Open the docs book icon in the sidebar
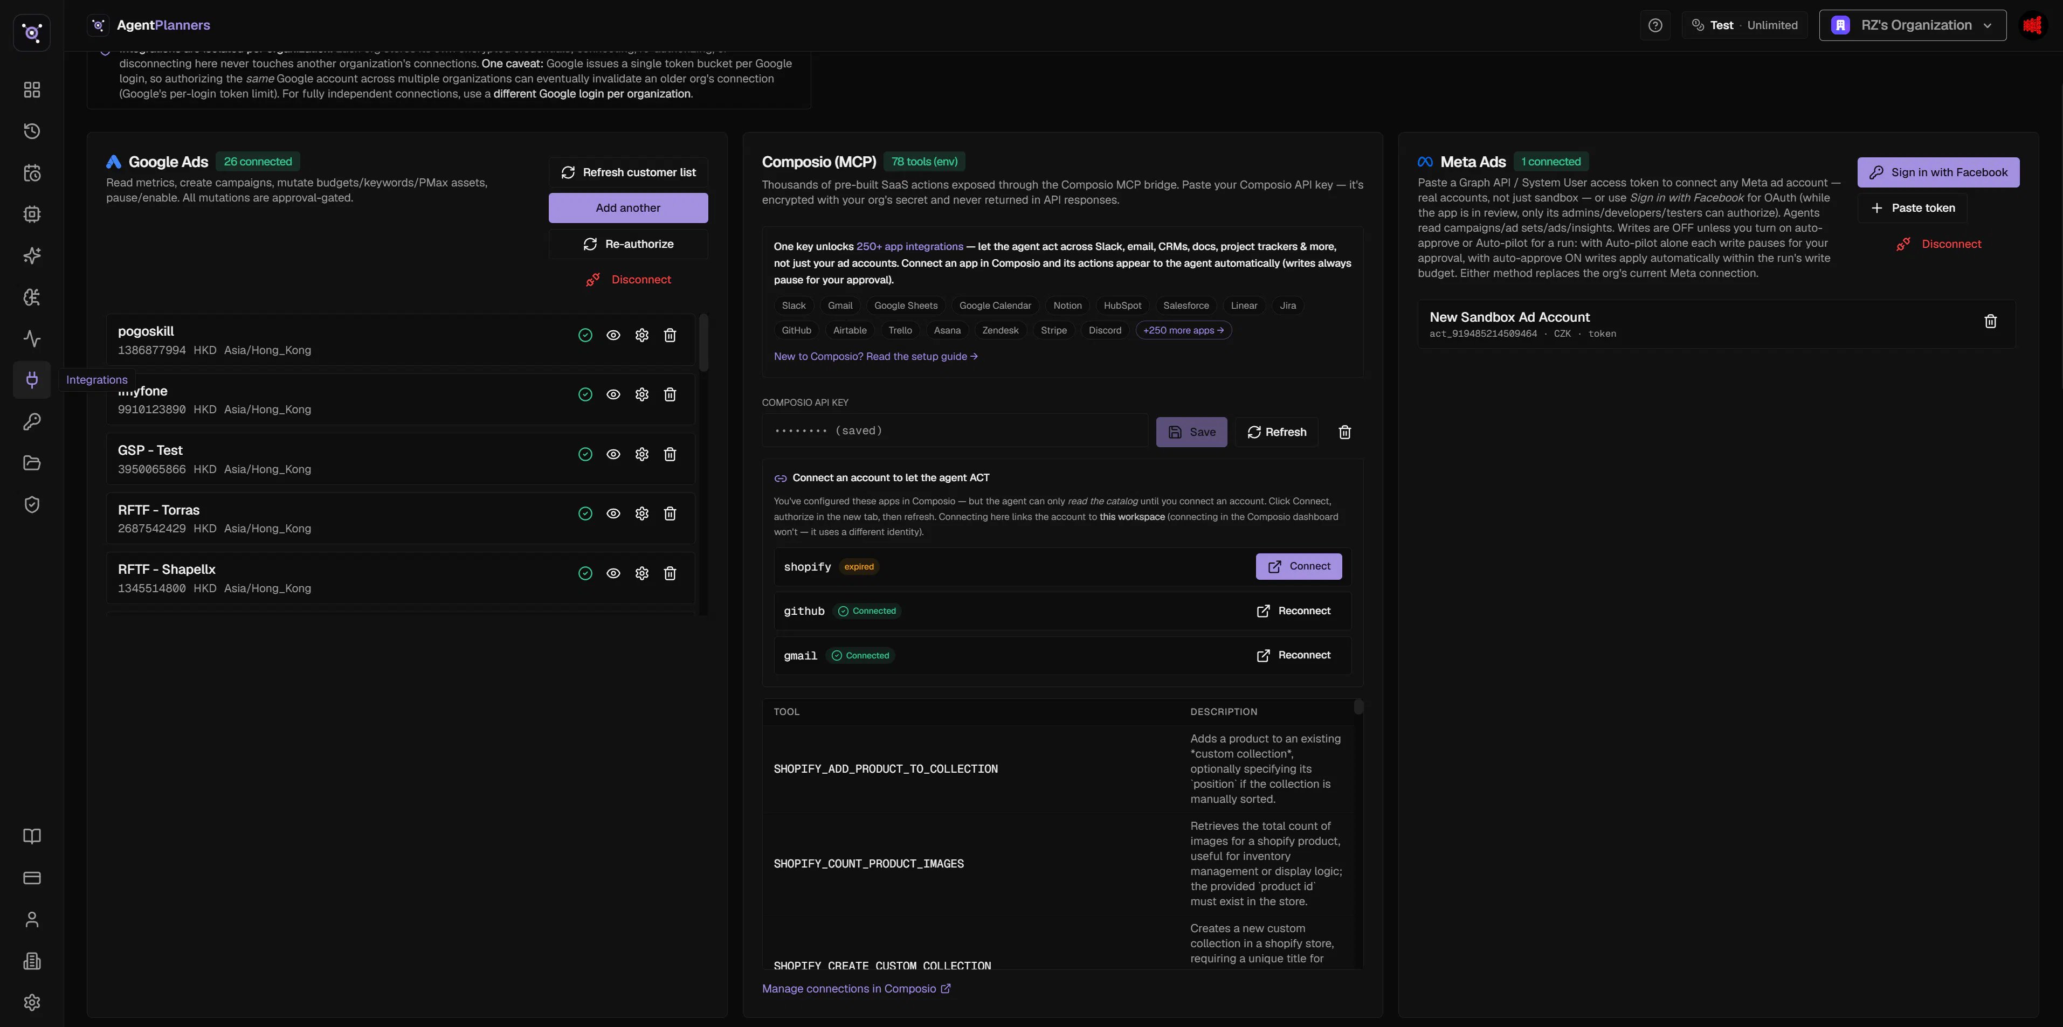 (32, 836)
